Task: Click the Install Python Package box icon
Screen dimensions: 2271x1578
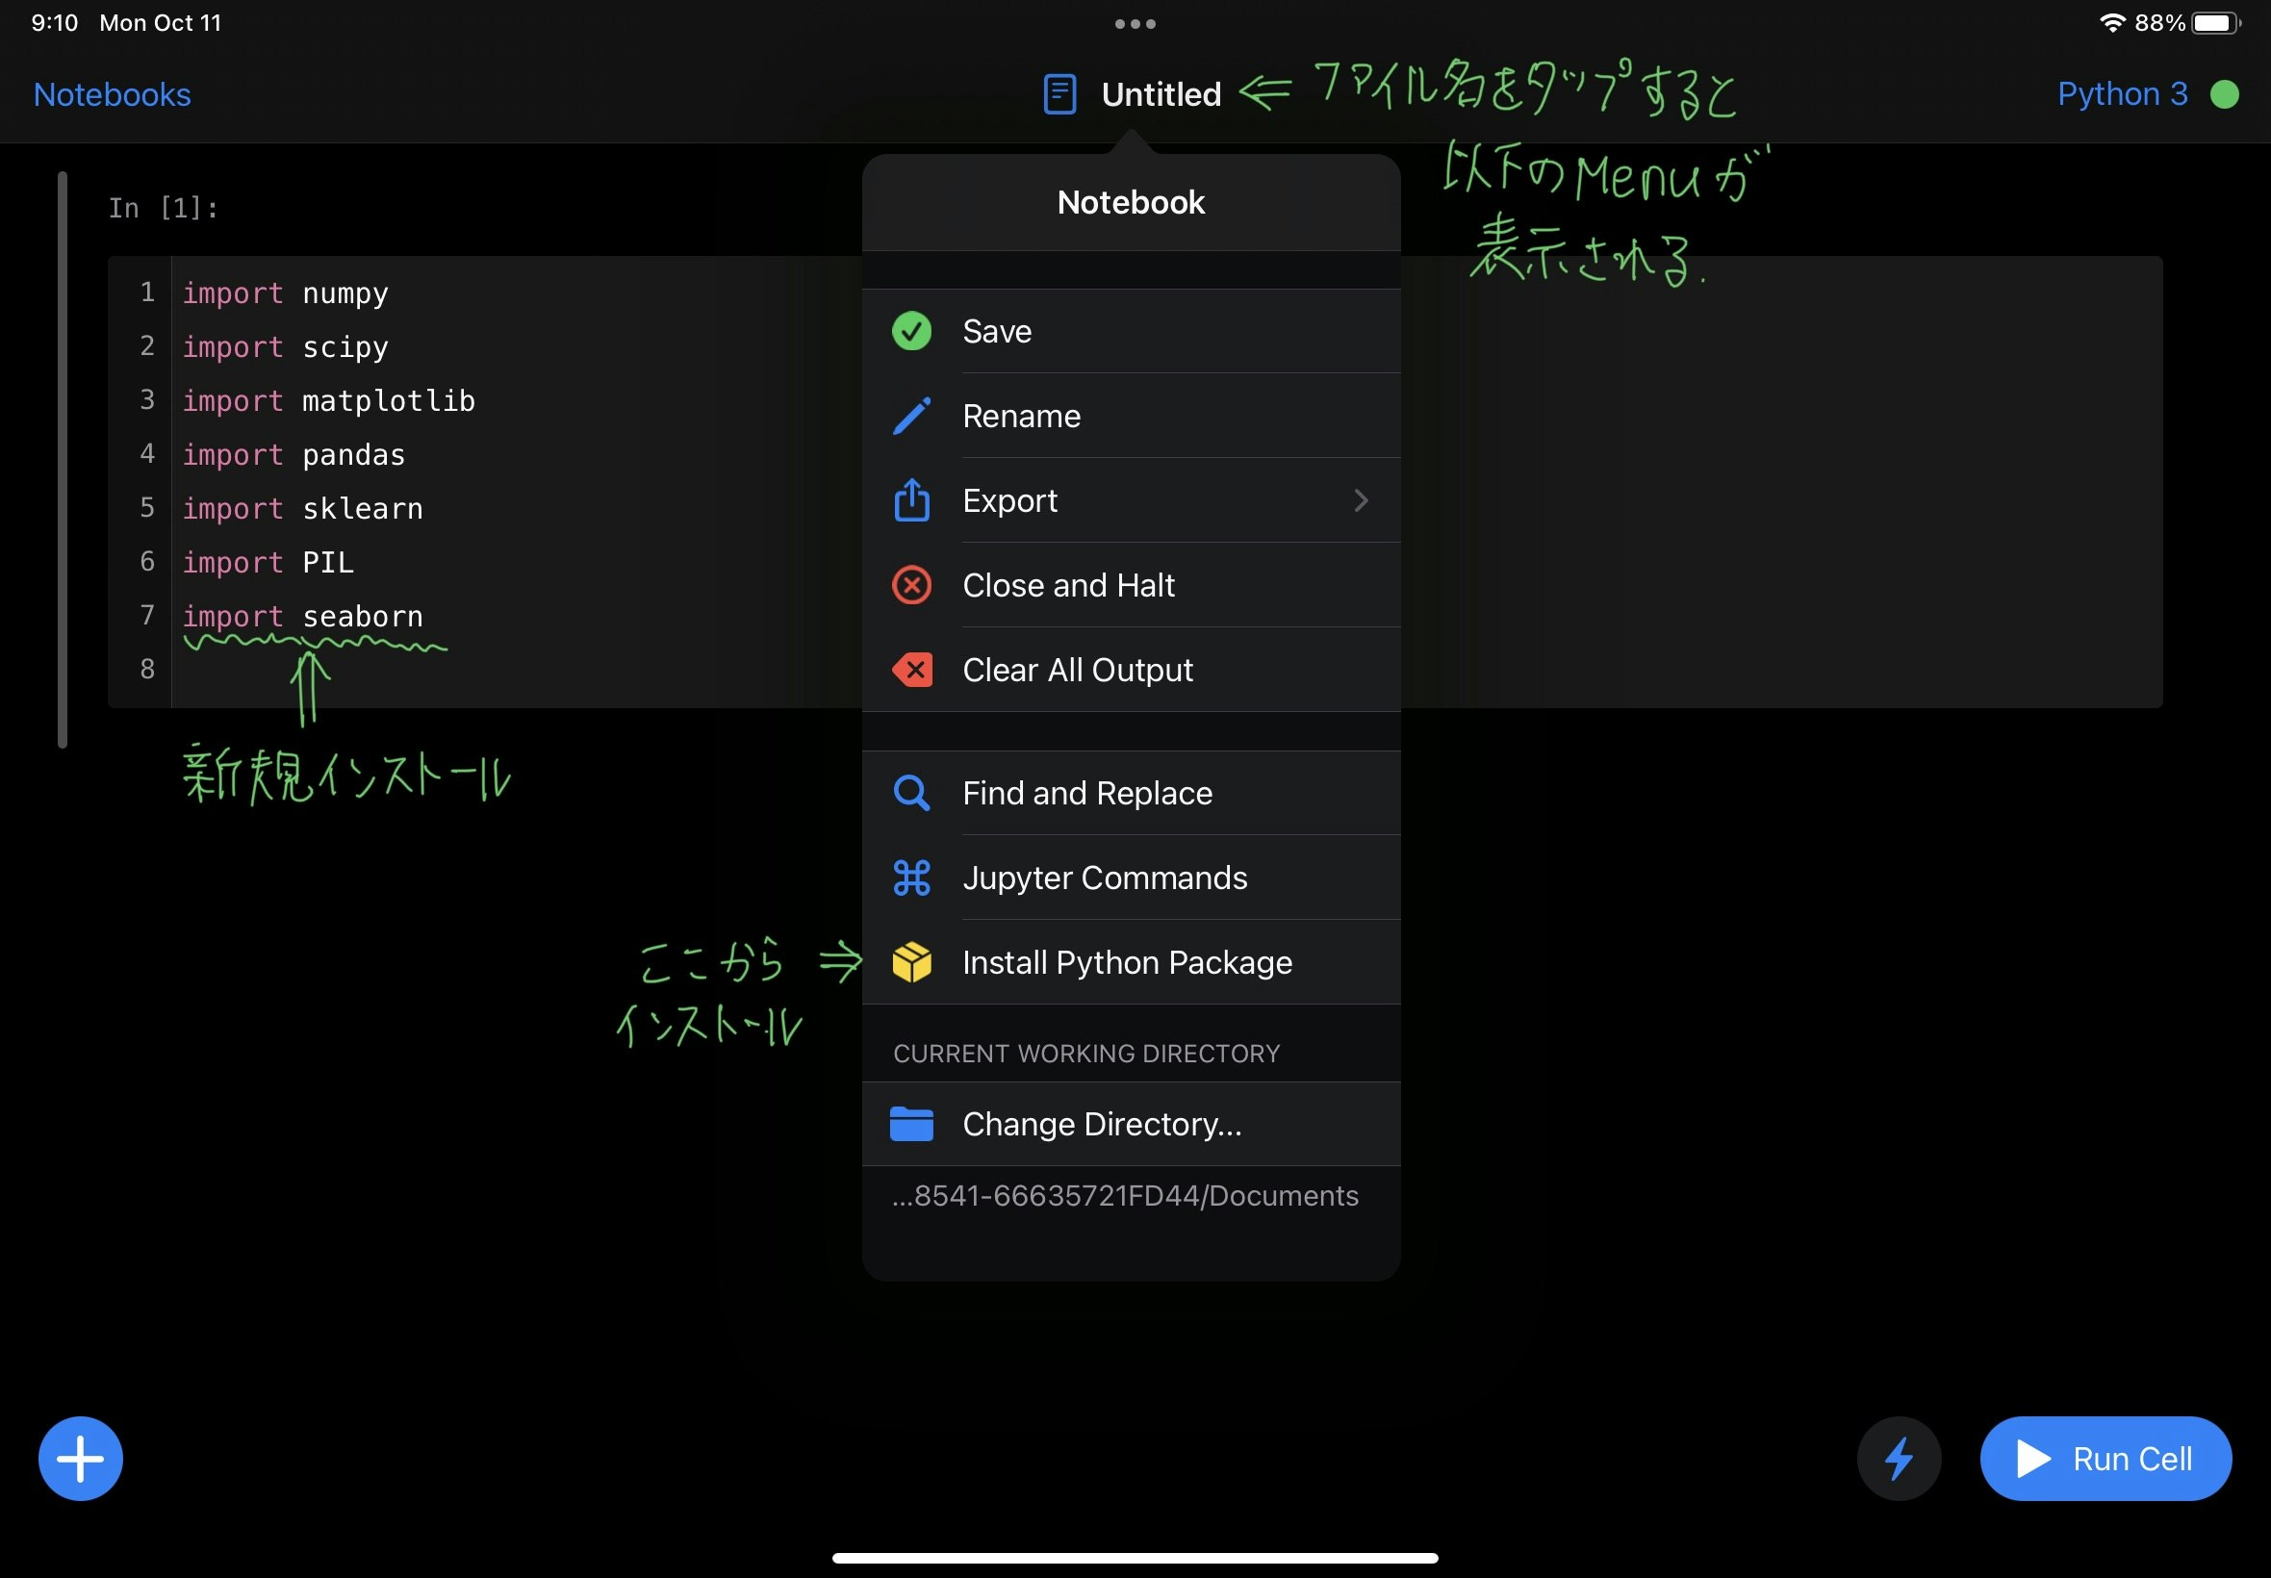Action: coord(910,962)
